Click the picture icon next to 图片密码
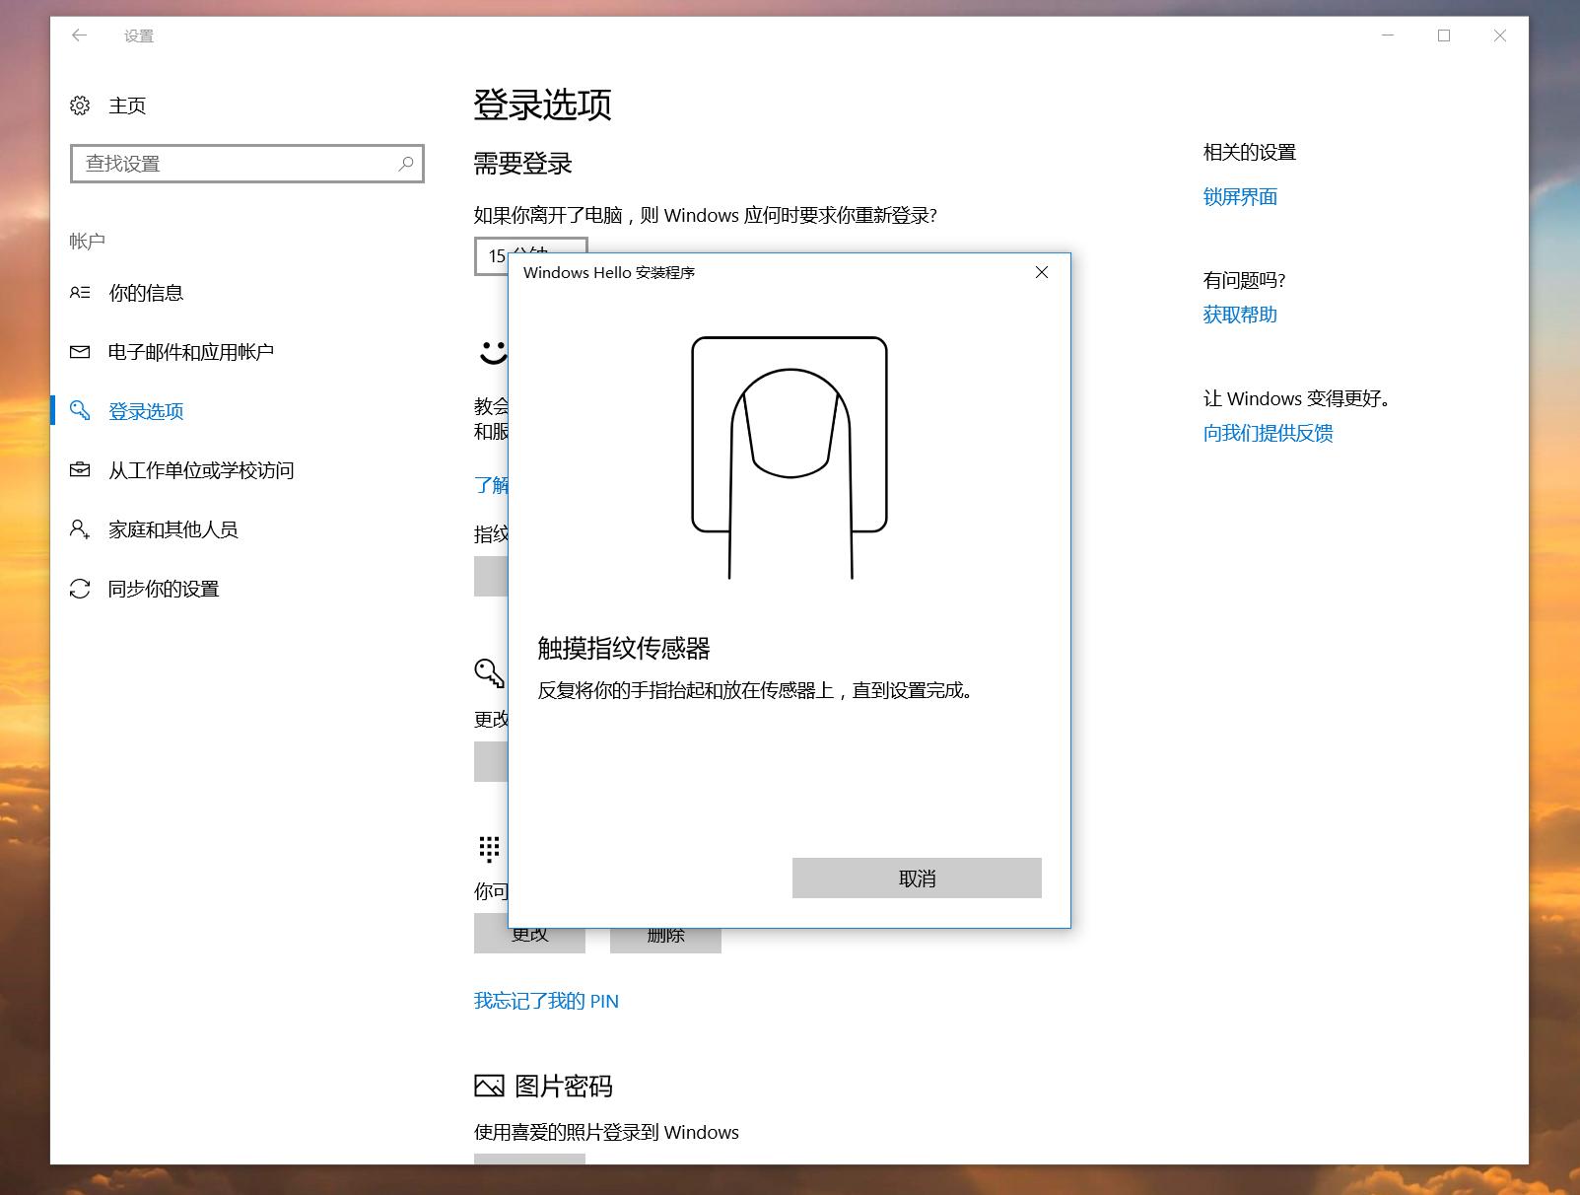This screenshot has height=1195, width=1580. [x=488, y=1086]
